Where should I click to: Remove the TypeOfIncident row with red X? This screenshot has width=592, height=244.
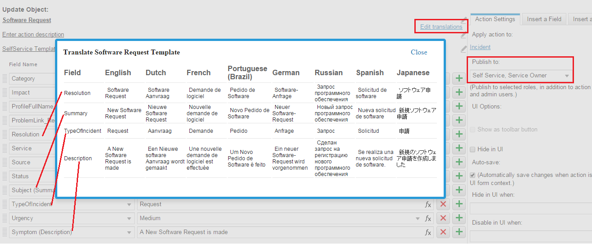click(x=443, y=204)
